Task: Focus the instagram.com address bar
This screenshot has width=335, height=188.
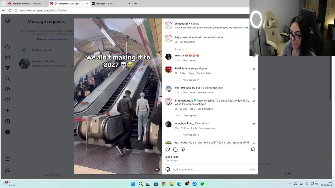Action: pyautogui.click(x=131, y=10)
